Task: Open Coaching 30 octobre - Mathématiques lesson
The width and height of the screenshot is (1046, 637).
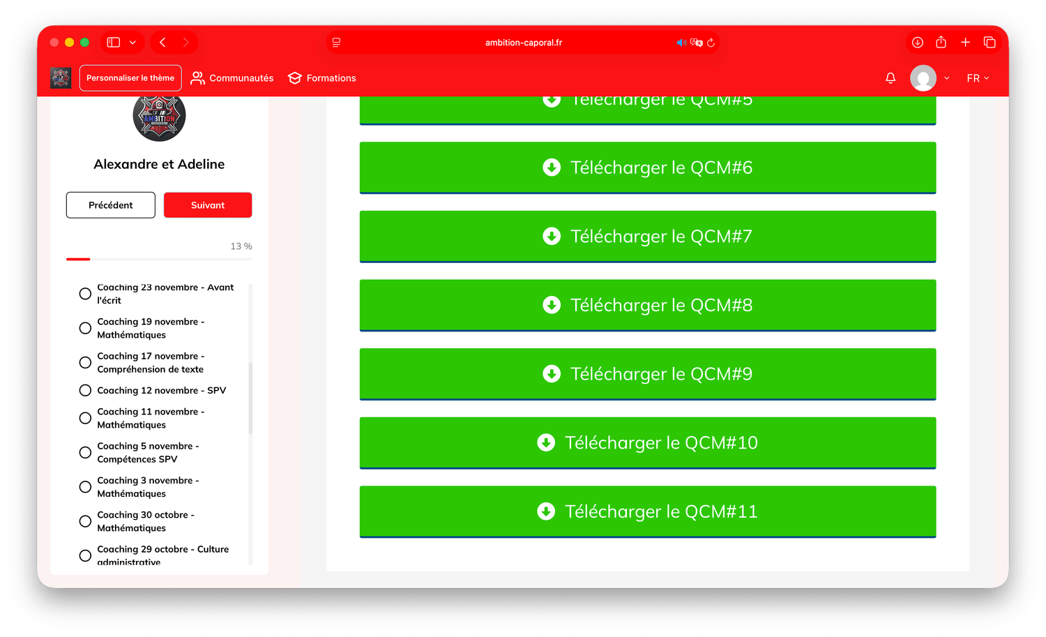Action: click(x=146, y=521)
